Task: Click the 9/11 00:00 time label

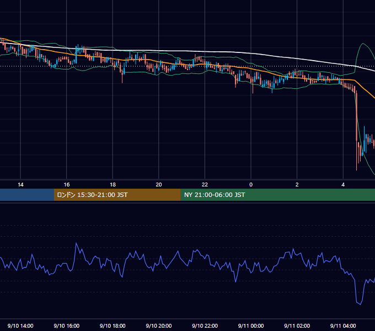Action: [251, 325]
